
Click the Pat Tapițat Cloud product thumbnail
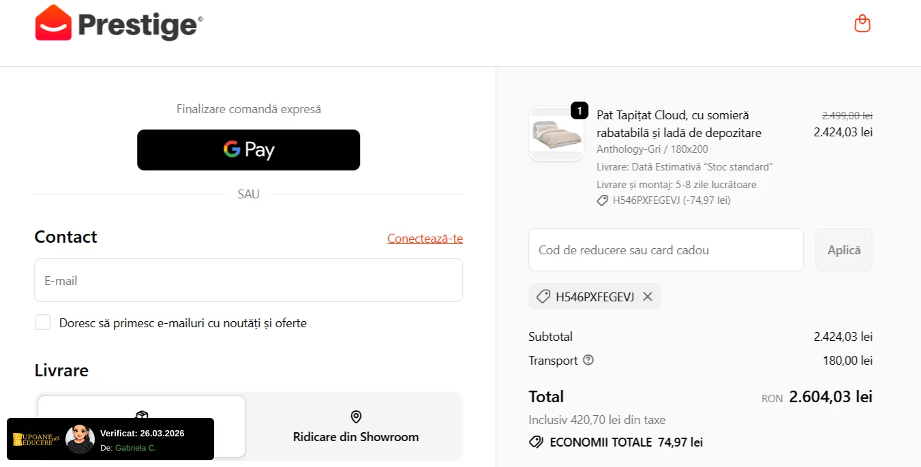coord(556,135)
